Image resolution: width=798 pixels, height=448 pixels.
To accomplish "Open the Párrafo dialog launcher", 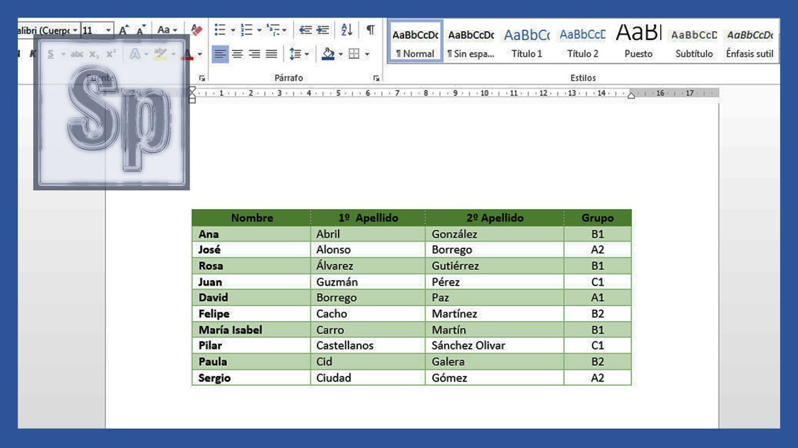I will pos(376,78).
